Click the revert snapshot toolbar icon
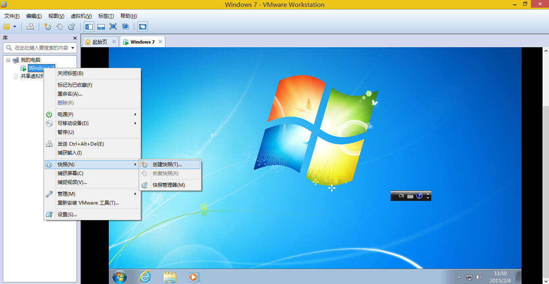The width and height of the screenshot is (549, 284). [x=60, y=27]
